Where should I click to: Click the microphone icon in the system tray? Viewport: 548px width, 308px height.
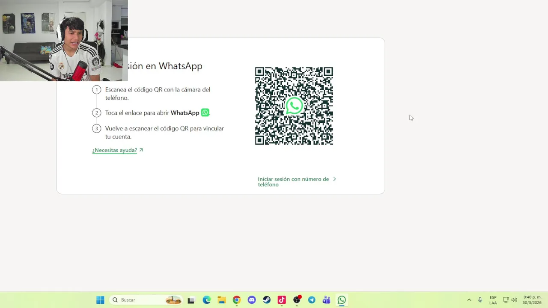pyautogui.click(x=480, y=300)
